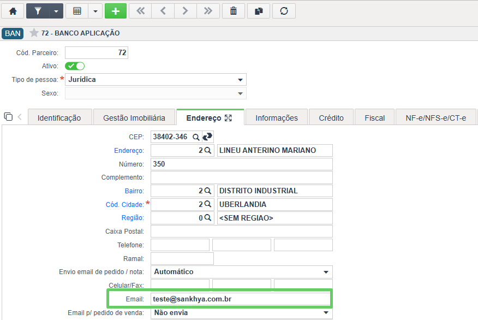Open the Envio email de pedido dropdown

click(326, 272)
